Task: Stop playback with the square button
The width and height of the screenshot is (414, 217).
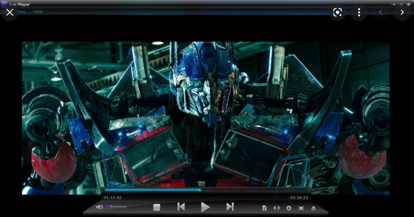Action: click(x=156, y=207)
